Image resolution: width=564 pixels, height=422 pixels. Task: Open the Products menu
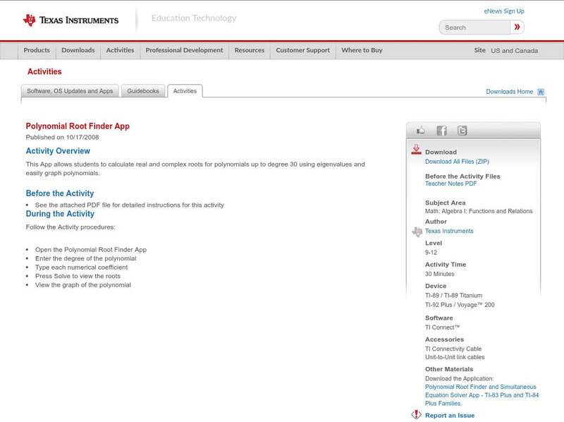pyautogui.click(x=37, y=51)
